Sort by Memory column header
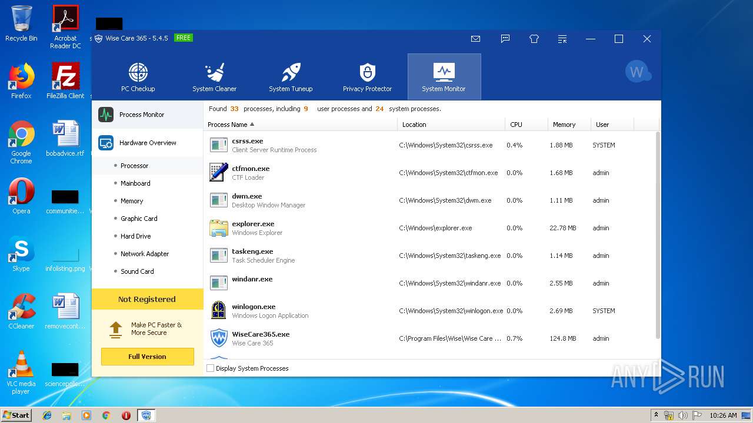The image size is (753, 423). (569, 125)
